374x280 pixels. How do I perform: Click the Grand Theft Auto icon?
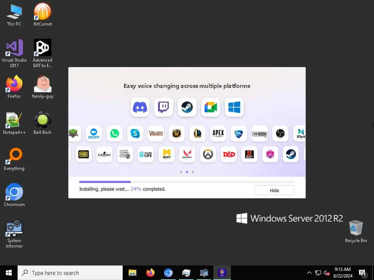[x=125, y=154]
